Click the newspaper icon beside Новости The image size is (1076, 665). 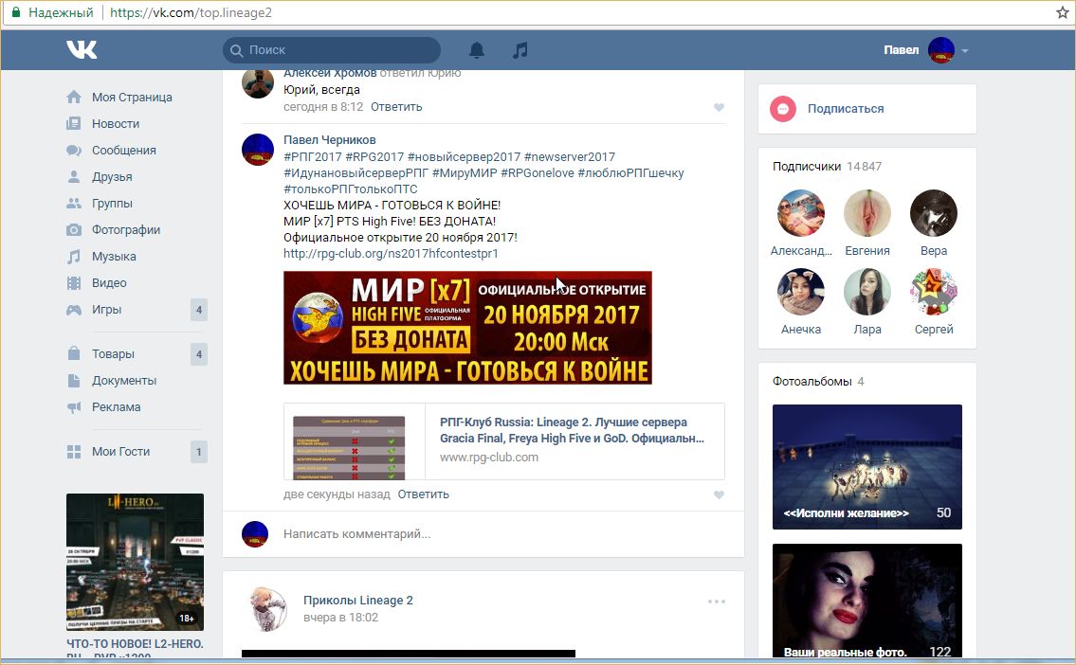click(x=73, y=124)
